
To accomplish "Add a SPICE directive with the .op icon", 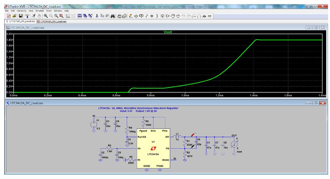I will pos(209,16).
